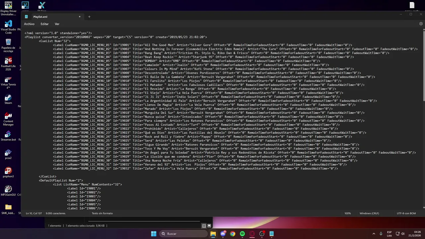Open the Windows Start menu
Screen dimensions: 425x239
[154, 234]
